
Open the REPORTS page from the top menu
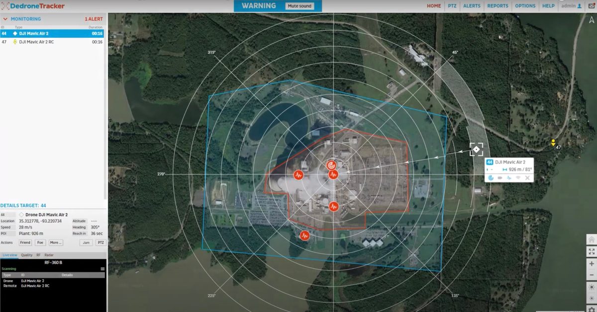click(498, 6)
